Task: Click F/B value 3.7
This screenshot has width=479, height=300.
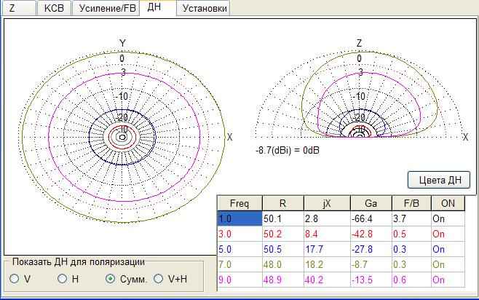Action: point(411,218)
